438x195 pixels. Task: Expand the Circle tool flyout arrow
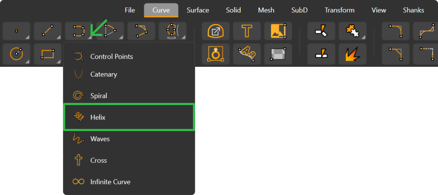click(27, 61)
